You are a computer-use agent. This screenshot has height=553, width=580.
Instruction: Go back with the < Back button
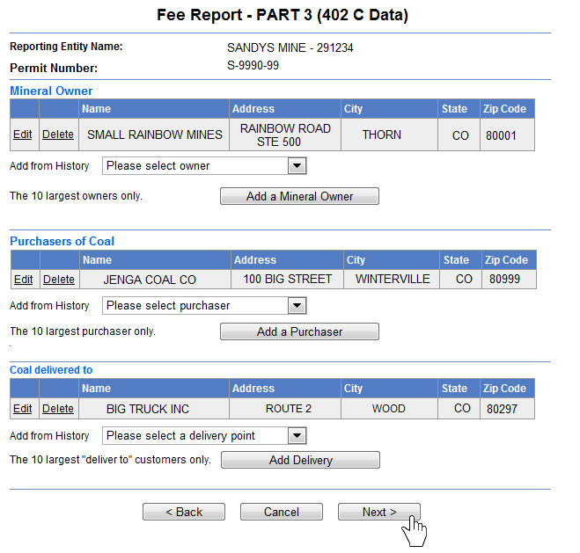pos(184,512)
